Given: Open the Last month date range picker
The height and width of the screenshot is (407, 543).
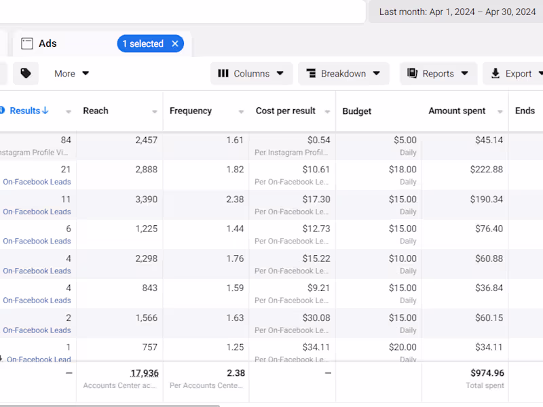Looking at the screenshot, I should pos(457,12).
